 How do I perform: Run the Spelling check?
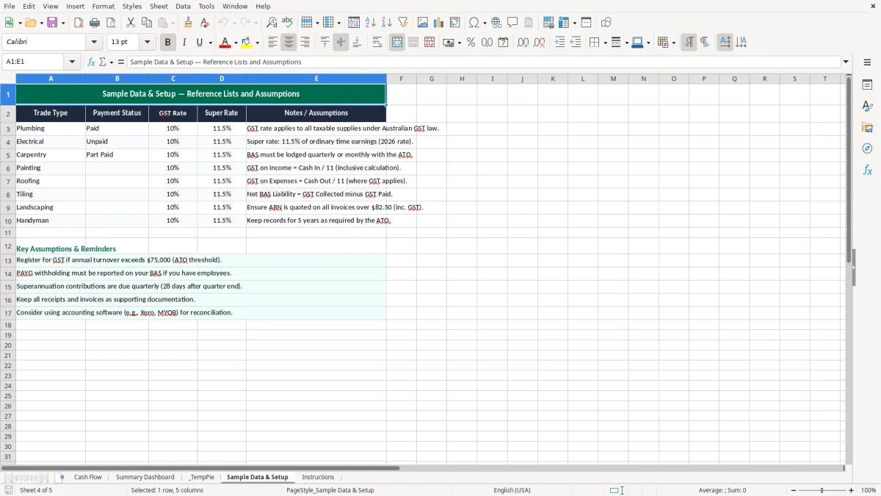tap(288, 23)
